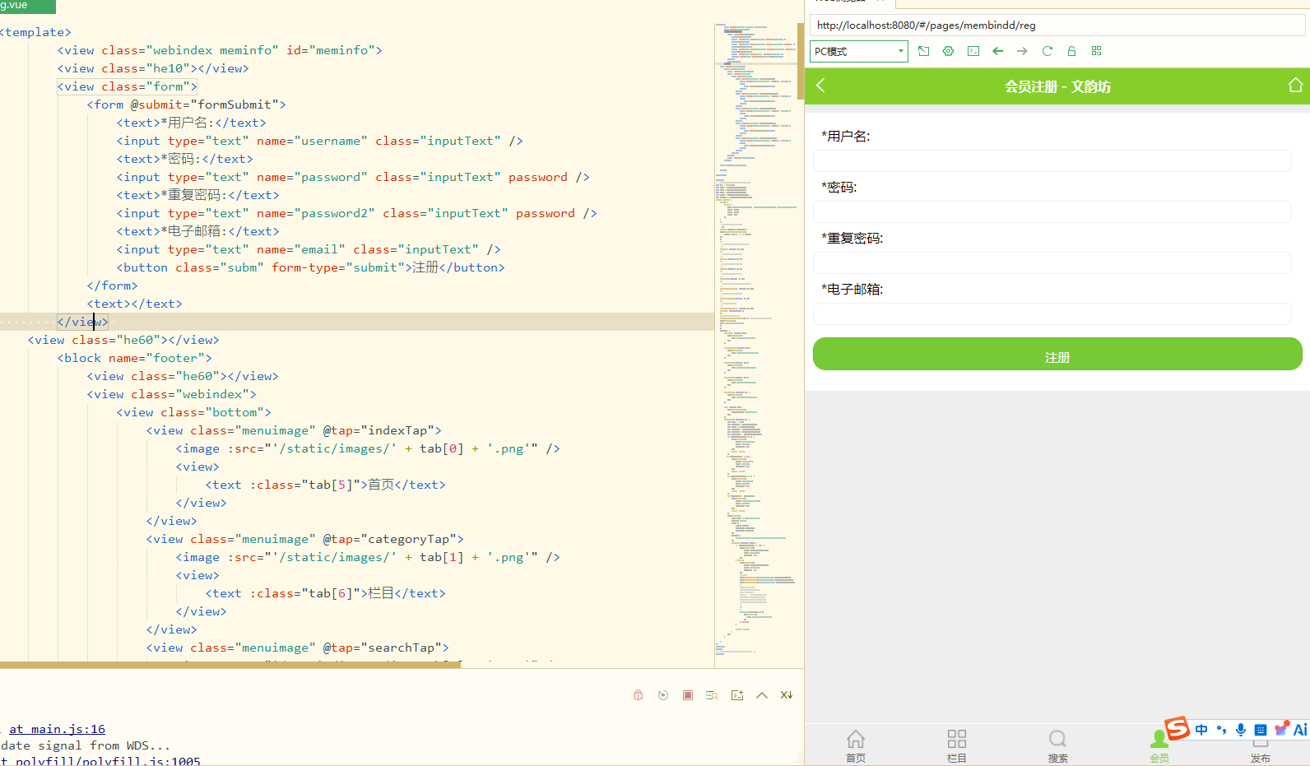Focus the 用户名 input field

[1052, 160]
